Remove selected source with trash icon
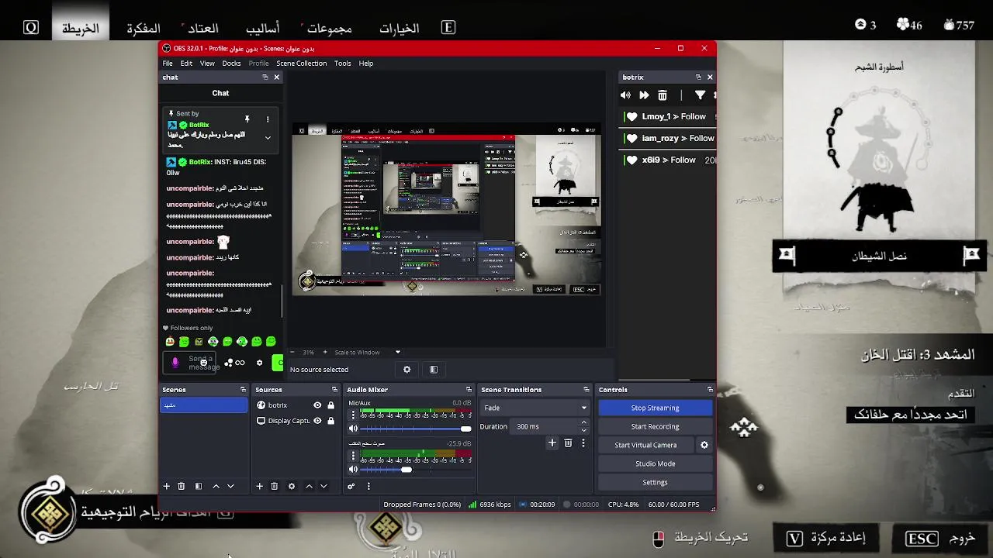The width and height of the screenshot is (993, 558). coord(274,486)
